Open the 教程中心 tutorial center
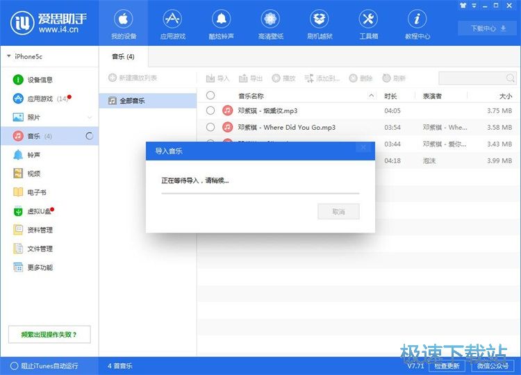The width and height of the screenshot is (521, 375). pos(417,24)
